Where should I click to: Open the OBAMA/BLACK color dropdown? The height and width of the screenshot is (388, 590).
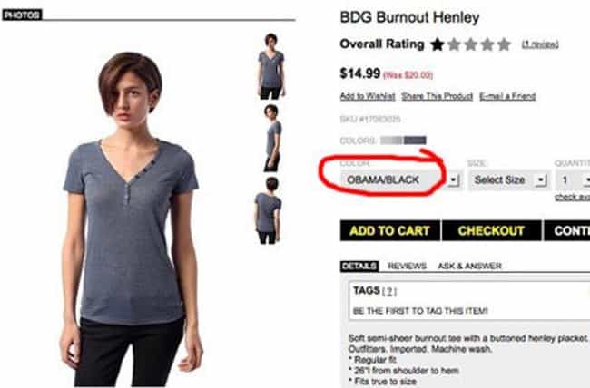[400, 180]
